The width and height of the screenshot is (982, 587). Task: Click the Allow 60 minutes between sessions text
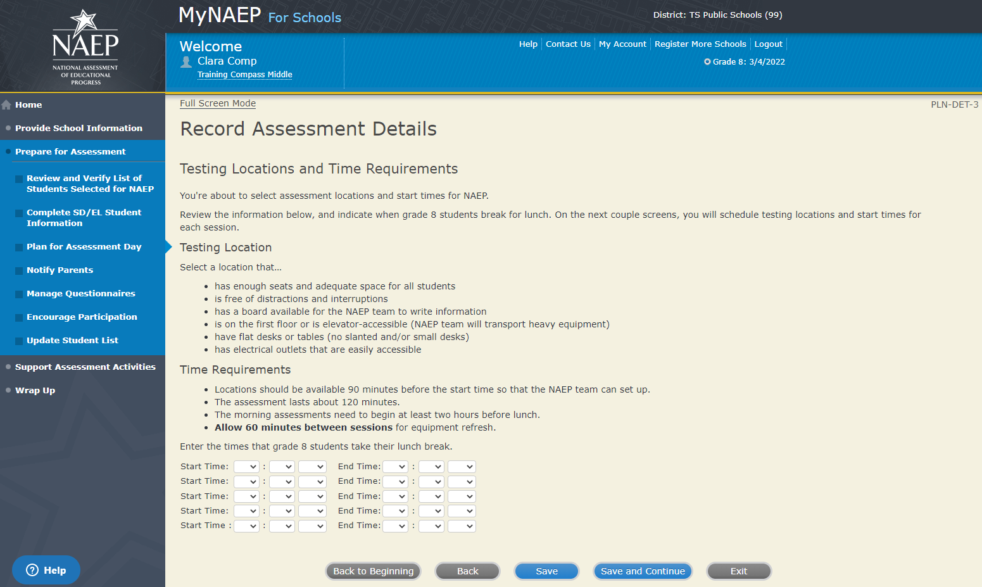303,427
